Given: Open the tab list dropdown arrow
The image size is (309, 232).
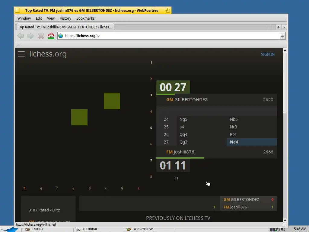Looking at the screenshot, I should click(284, 27).
